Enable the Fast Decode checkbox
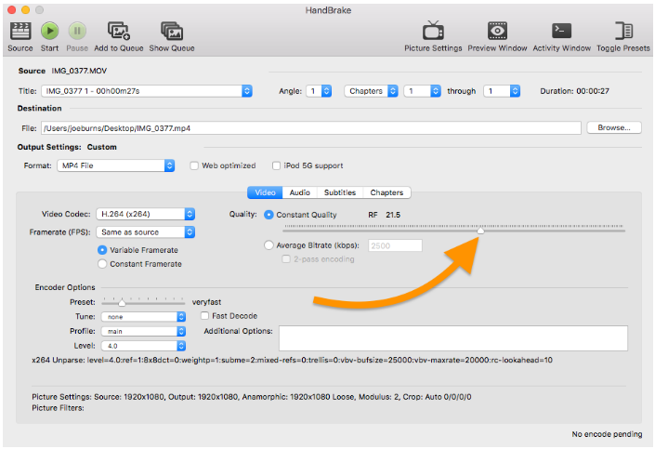655x449 pixels. [204, 316]
